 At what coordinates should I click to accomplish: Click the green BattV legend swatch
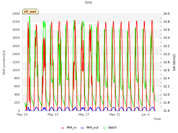104,128
